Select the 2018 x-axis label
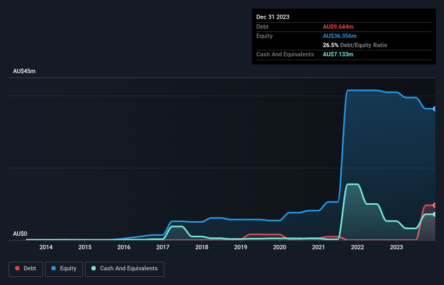Screen dimensions: 444x285 pos(202,247)
